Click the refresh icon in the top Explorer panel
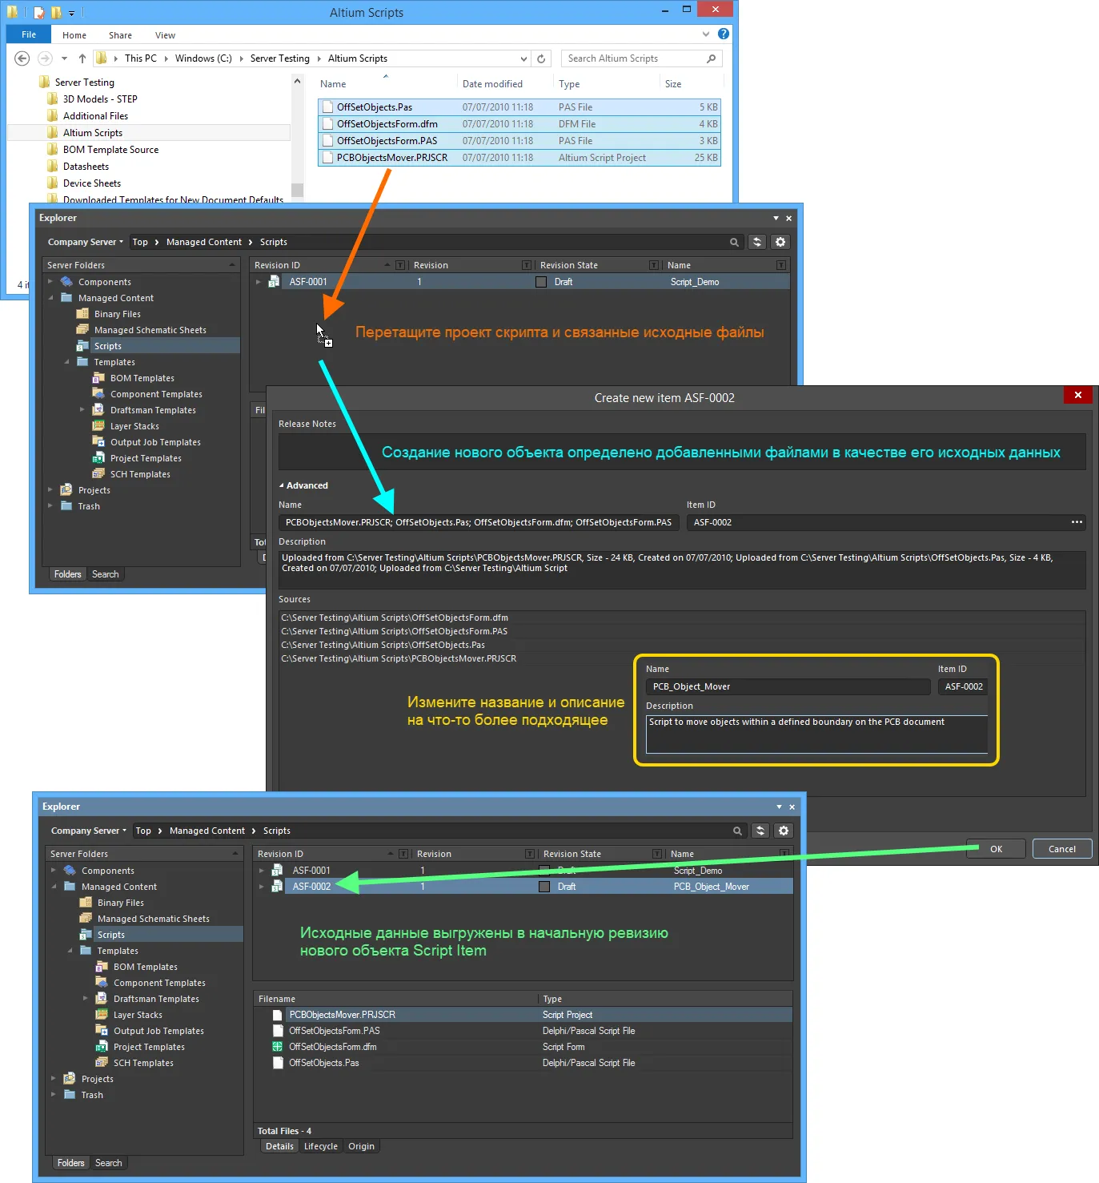This screenshot has height=1183, width=1099. [x=757, y=242]
